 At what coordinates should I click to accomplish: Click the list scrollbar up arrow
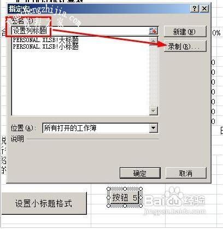(154, 40)
